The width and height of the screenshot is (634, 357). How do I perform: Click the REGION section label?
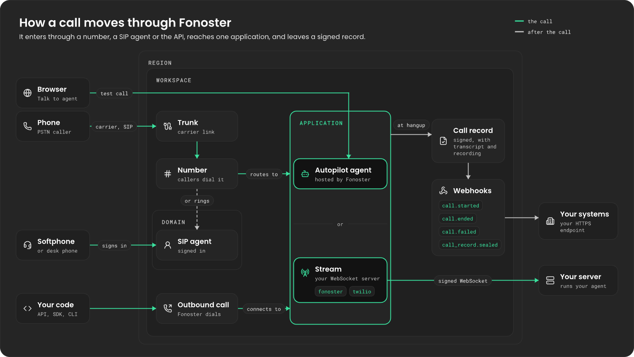tap(160, 63)
